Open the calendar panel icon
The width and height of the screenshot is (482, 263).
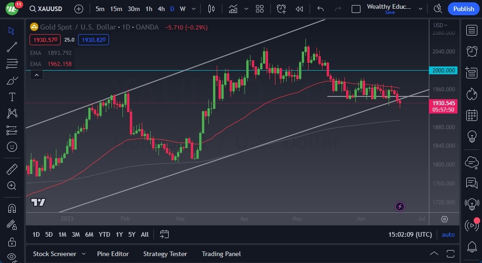(471, 115)
